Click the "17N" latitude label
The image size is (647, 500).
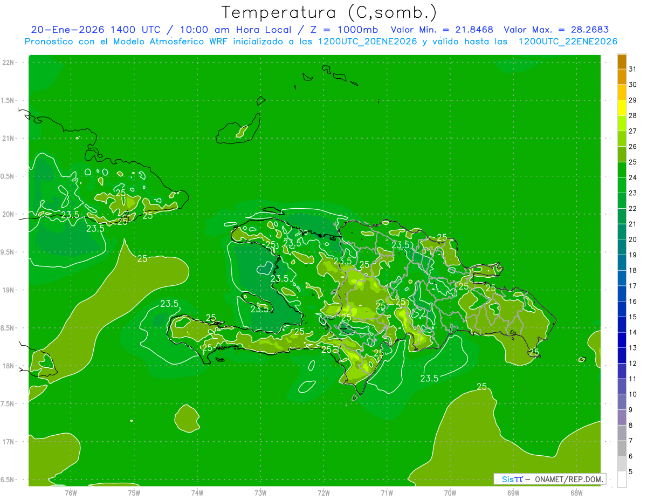pyautogui.click(x=9, y=442)
